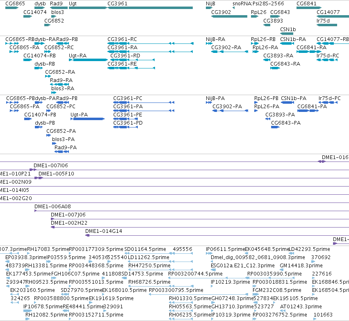The height and width of the screenshot is (321, 349).
Task: Click the Rad9-PA protein label
Action: point(66,148)
